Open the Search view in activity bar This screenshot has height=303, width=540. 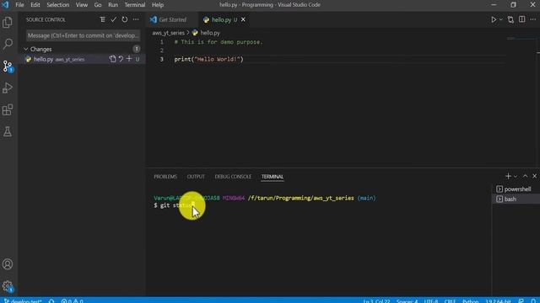click(8, 44)
